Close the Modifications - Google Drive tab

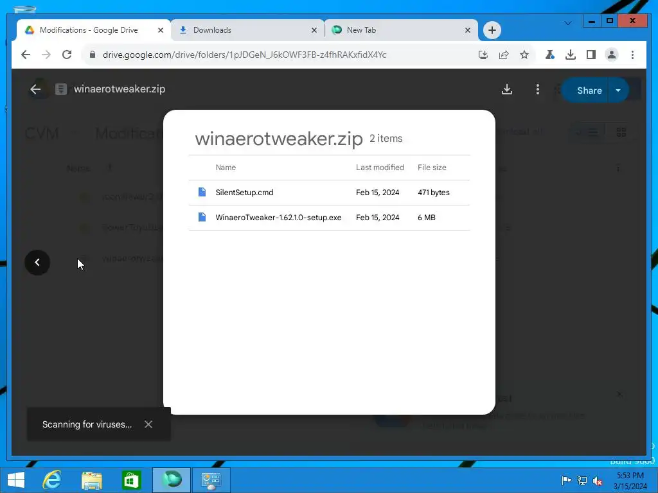[160, 30]
